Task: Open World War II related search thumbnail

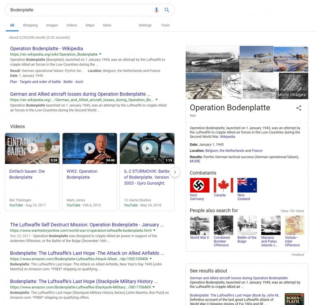Action: pos(200,225)
